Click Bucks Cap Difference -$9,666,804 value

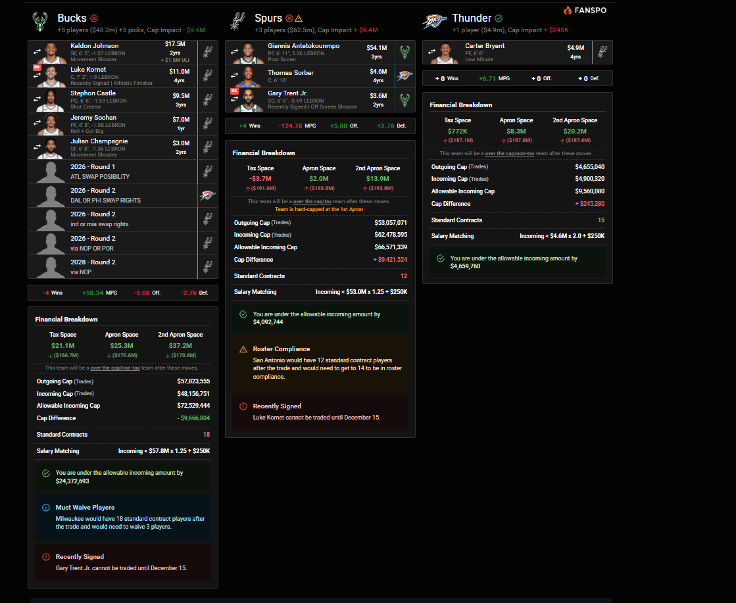[193, 418]
